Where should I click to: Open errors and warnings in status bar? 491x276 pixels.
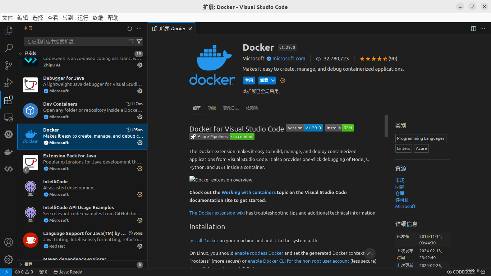point(24,272)
